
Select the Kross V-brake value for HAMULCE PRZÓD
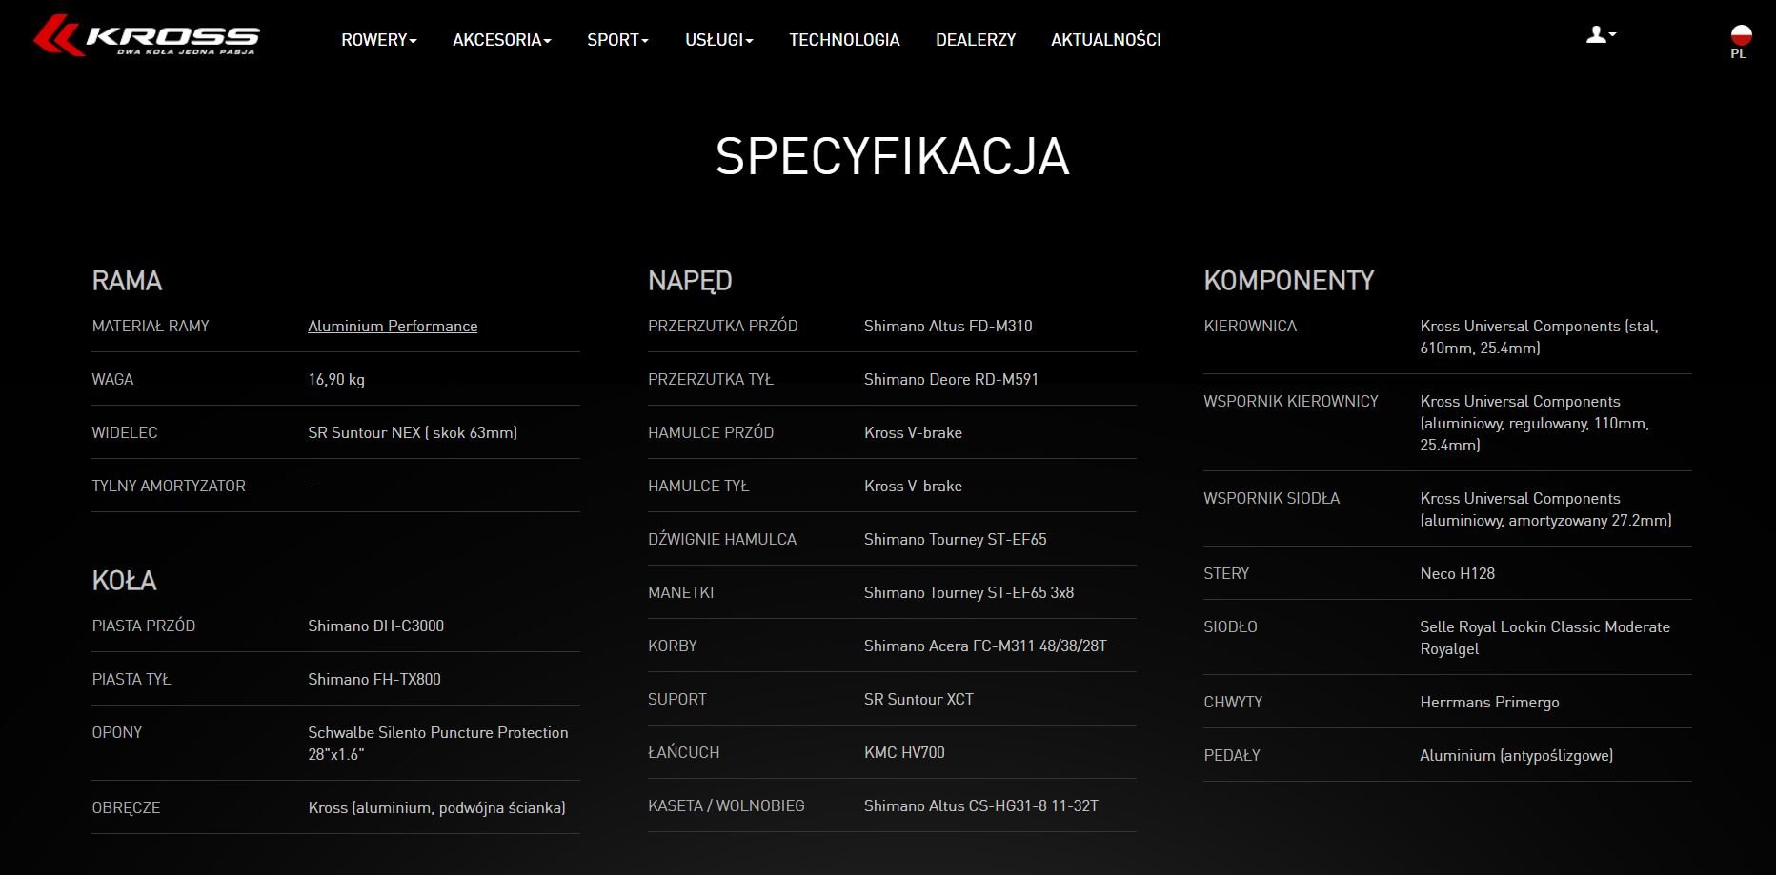913,432
